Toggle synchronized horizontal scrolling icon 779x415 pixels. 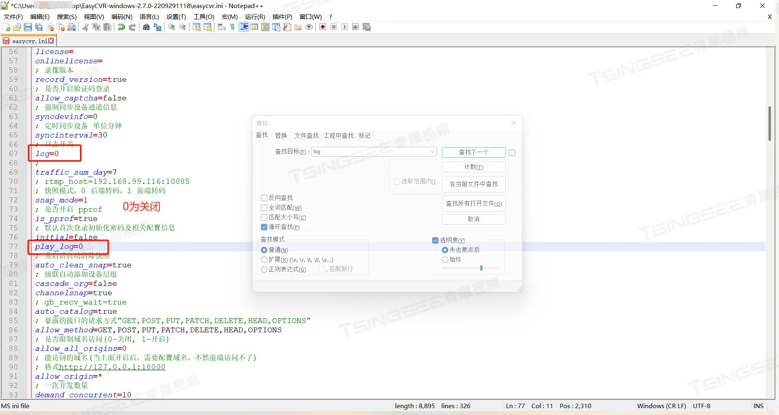tap(208, 27)
